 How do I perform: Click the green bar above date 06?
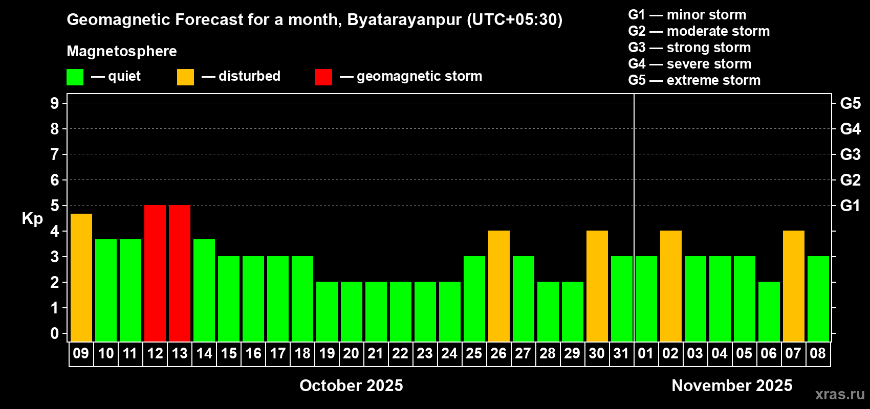point(769,312)
